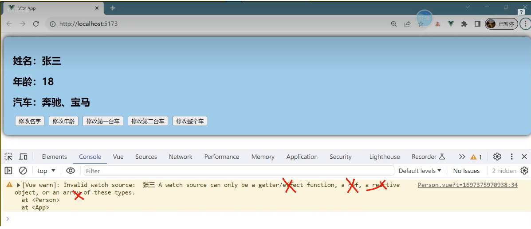Switch to the Application tab
Screen dimensions: 531x229
point(302,157)
